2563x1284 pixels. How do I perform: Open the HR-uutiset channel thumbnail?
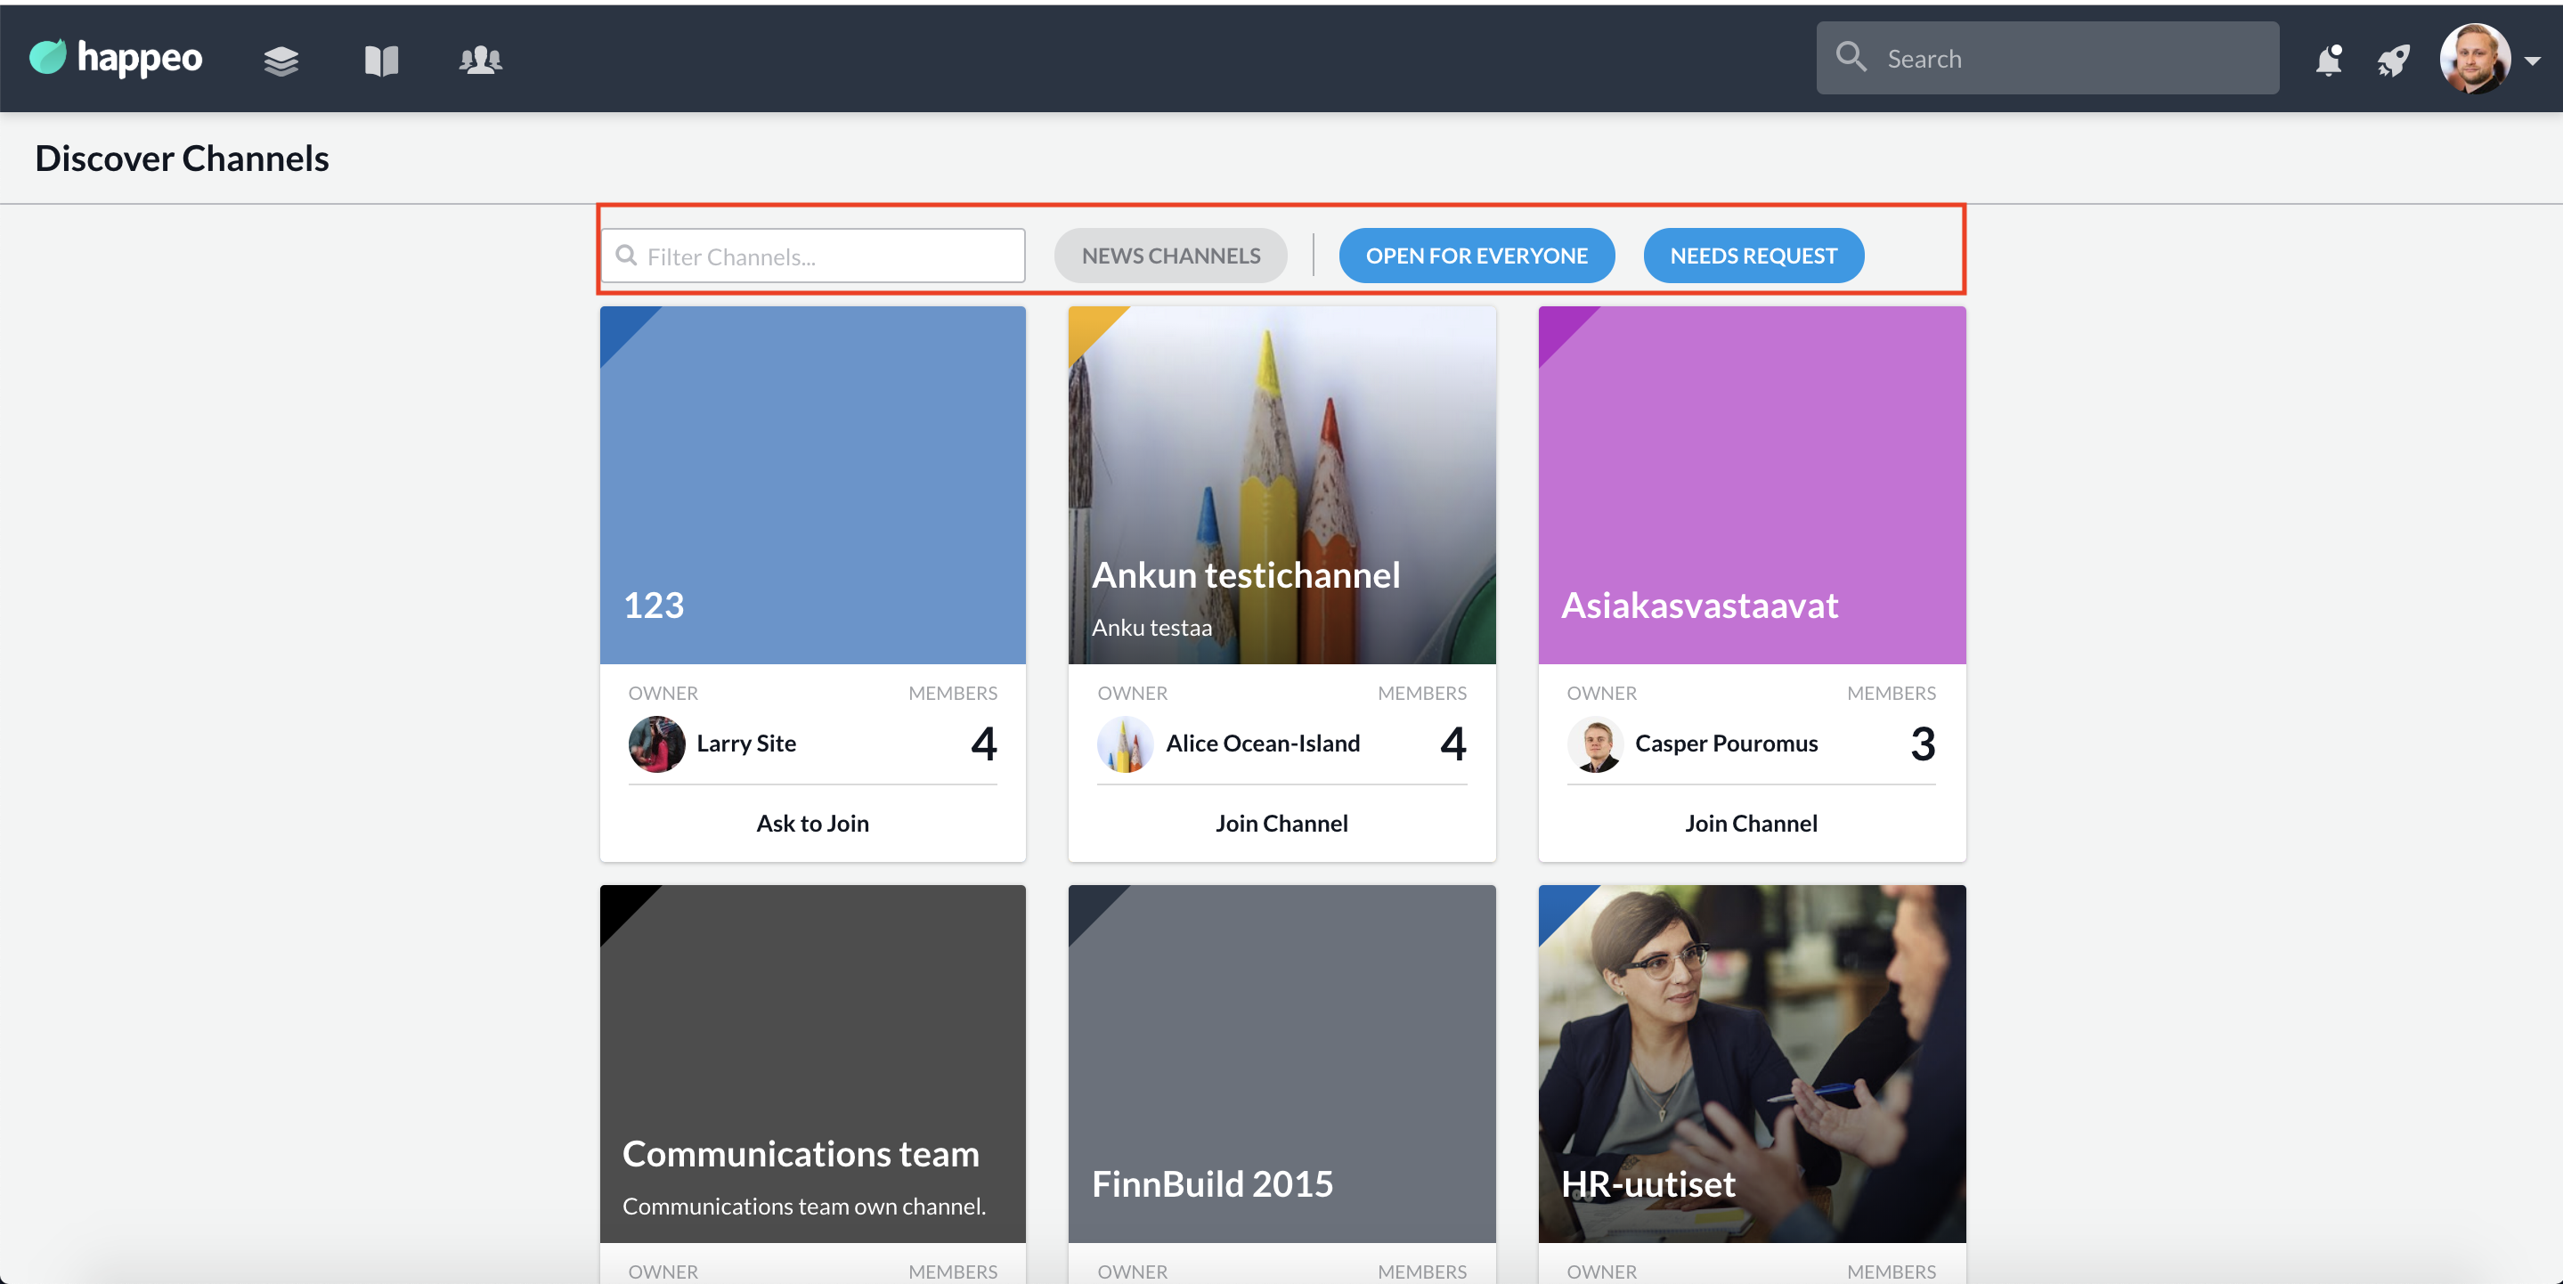pos(1750,1062)
